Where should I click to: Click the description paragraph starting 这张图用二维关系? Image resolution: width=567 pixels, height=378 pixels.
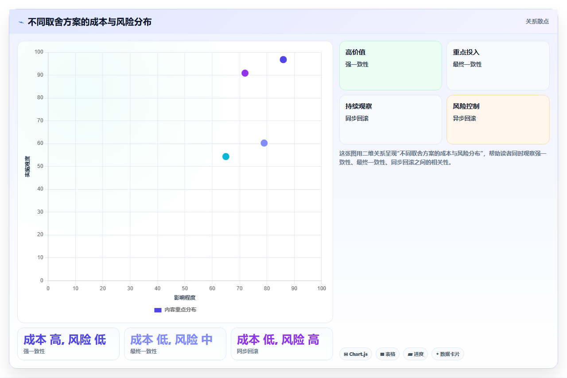(x=443, y=158)
